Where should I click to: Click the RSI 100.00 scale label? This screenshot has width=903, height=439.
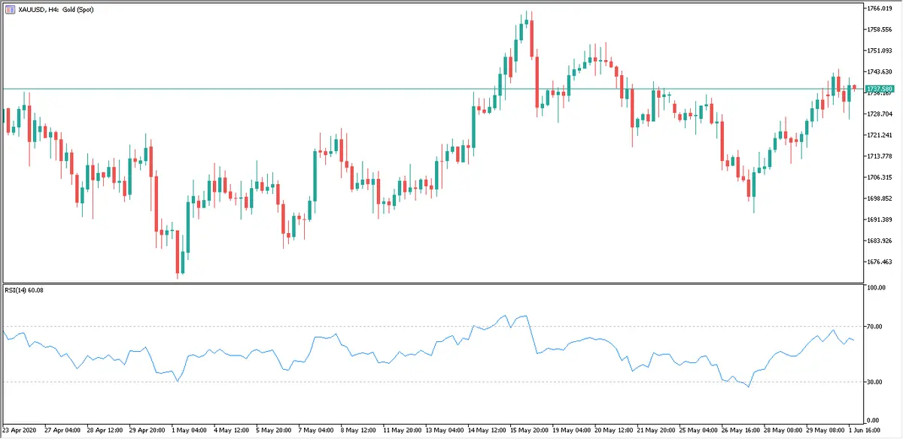coord(875,288)
